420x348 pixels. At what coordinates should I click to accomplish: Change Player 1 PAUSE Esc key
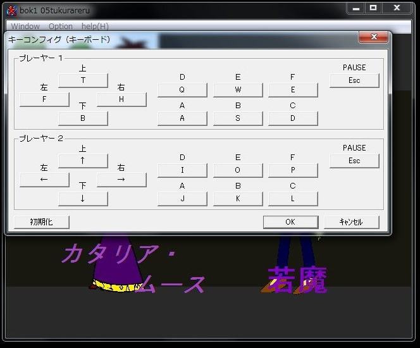point(354,80)
